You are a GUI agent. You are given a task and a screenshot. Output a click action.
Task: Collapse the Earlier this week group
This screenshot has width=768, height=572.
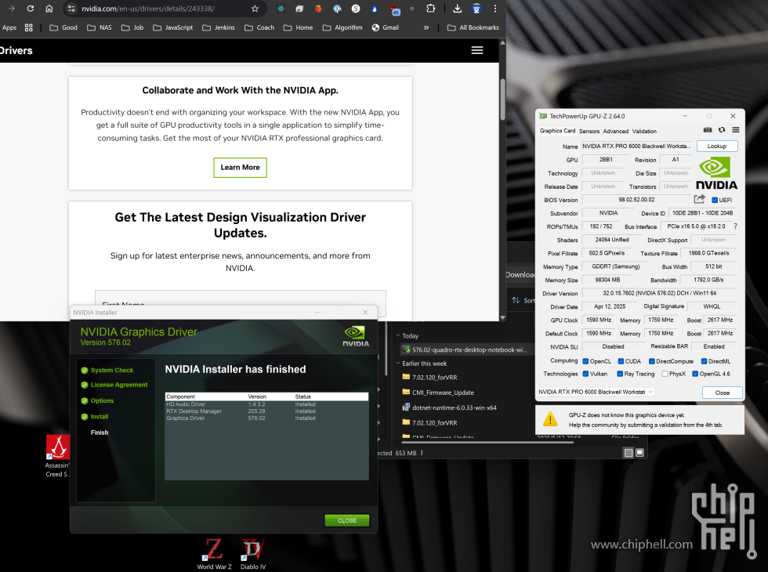click(x=398, y=364)
